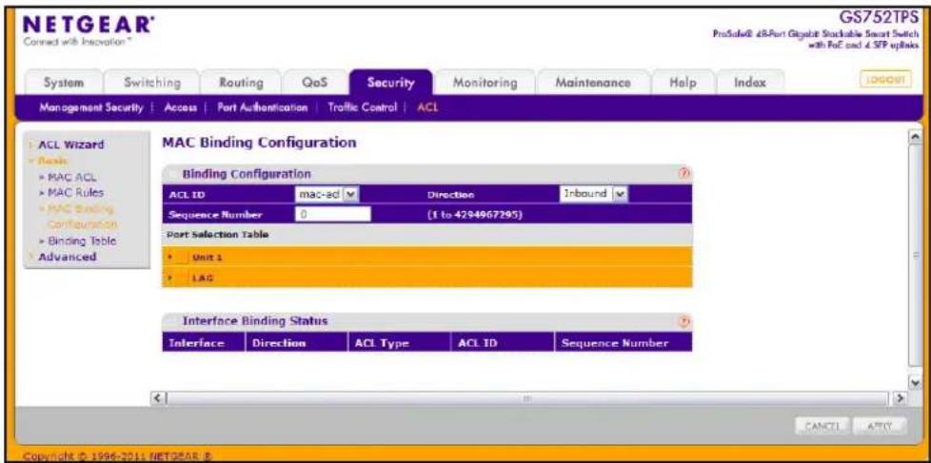Click the Sequence Number input field
This screenshot has width=931, height=463.
point(332,214)
